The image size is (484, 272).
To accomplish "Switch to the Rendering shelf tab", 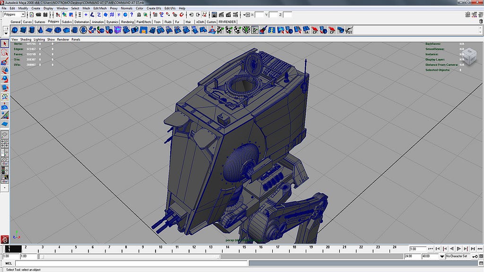I will tap(127, 22).
